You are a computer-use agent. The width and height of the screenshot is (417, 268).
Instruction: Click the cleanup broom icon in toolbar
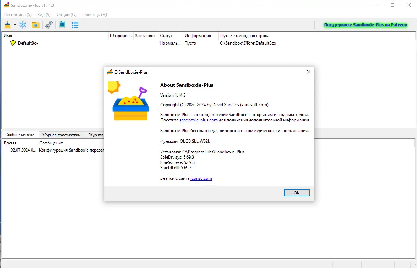7,25
